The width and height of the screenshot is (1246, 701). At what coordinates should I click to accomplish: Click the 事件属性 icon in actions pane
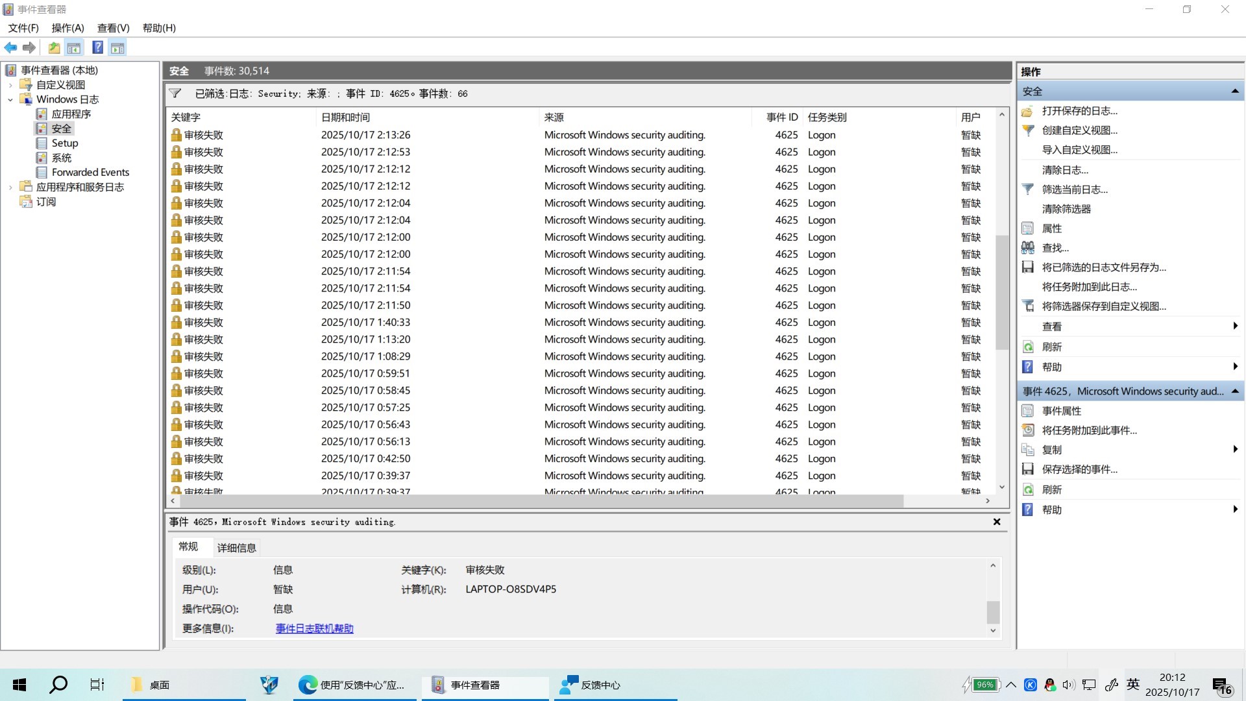[x=1028, y=411]
